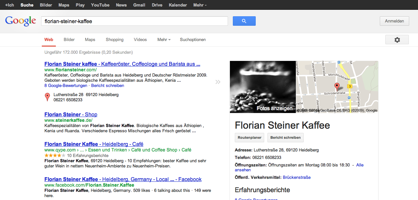This screenshot has width=418, height=200.
Task: Click the blue magnifying glass search button
Action: click(x=244, y=21)
